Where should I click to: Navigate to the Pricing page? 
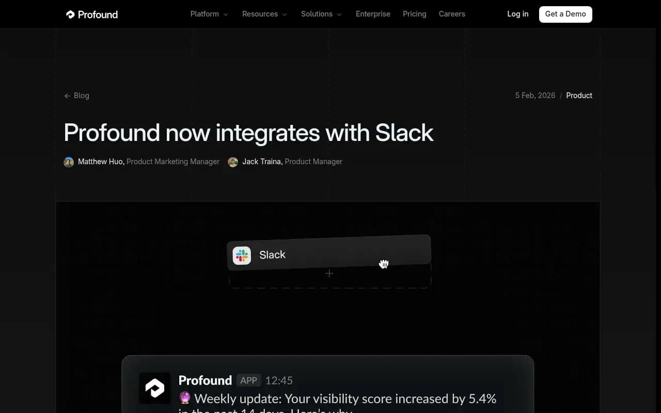tap(414, 14)
